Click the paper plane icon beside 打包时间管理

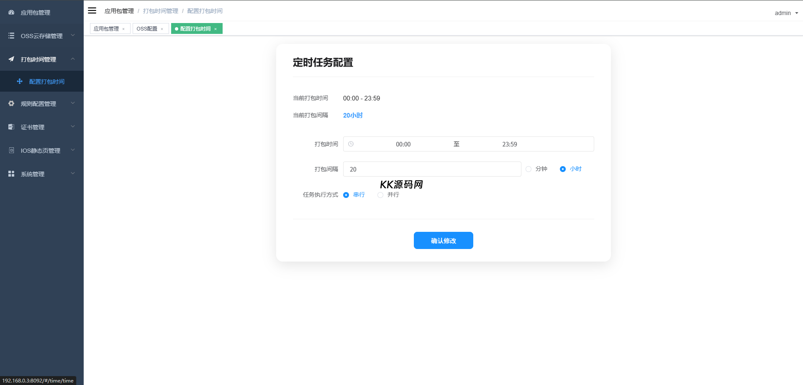click(x=11, y=59)
